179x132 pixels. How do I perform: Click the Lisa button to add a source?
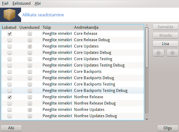point(165,44)
